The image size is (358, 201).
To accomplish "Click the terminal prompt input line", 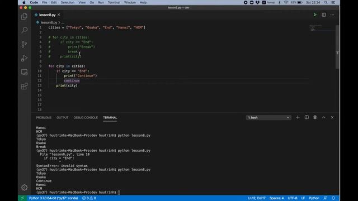I will [78, 192].
